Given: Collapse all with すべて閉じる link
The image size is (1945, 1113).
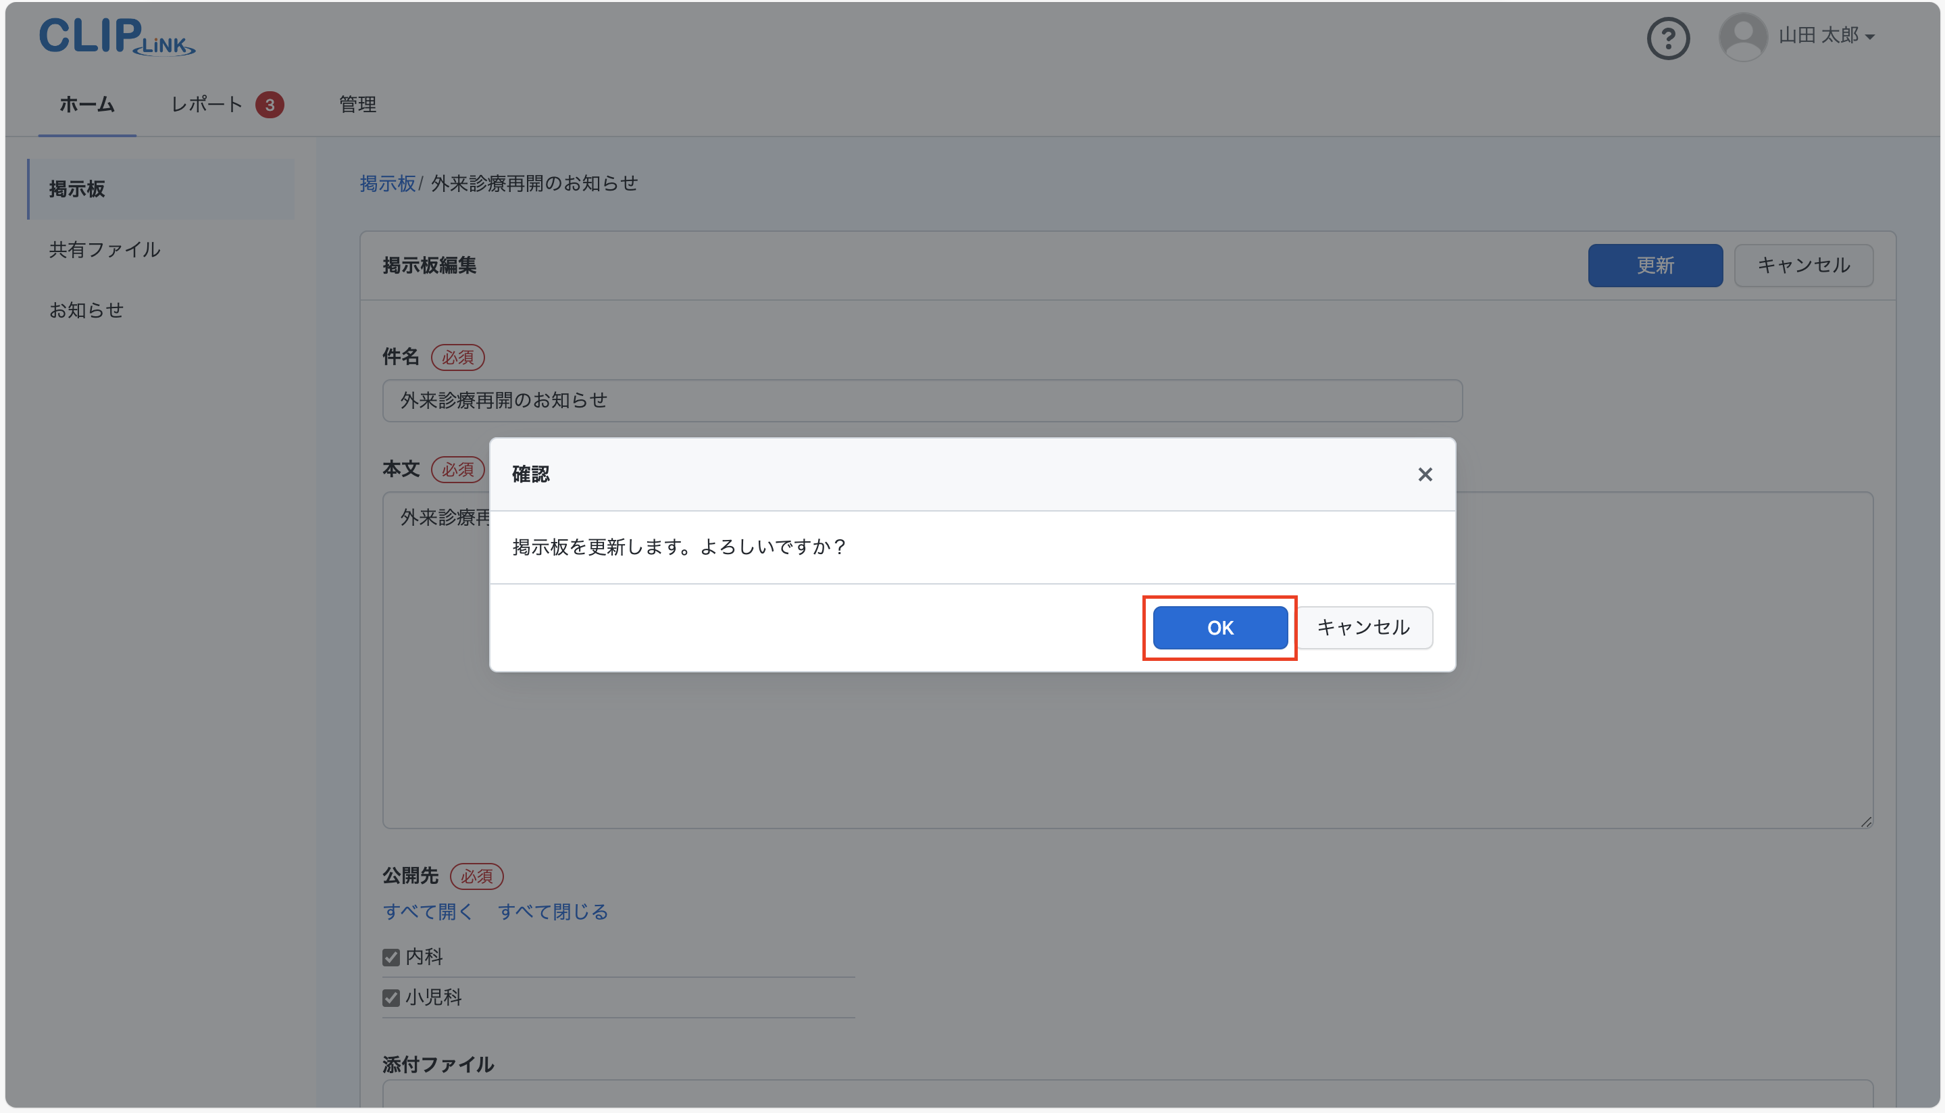Looking at the screenshot, I should 553,912.
